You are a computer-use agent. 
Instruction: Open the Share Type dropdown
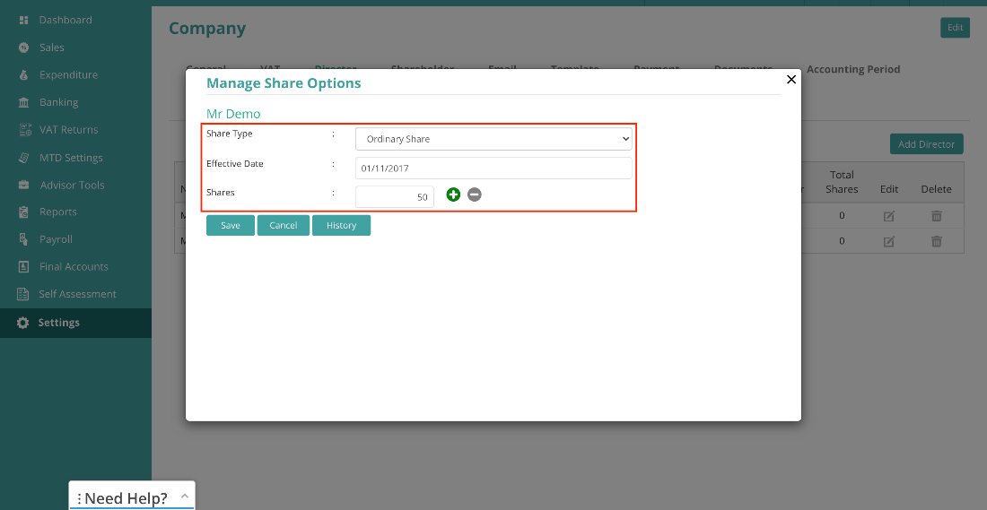(493, 139)
